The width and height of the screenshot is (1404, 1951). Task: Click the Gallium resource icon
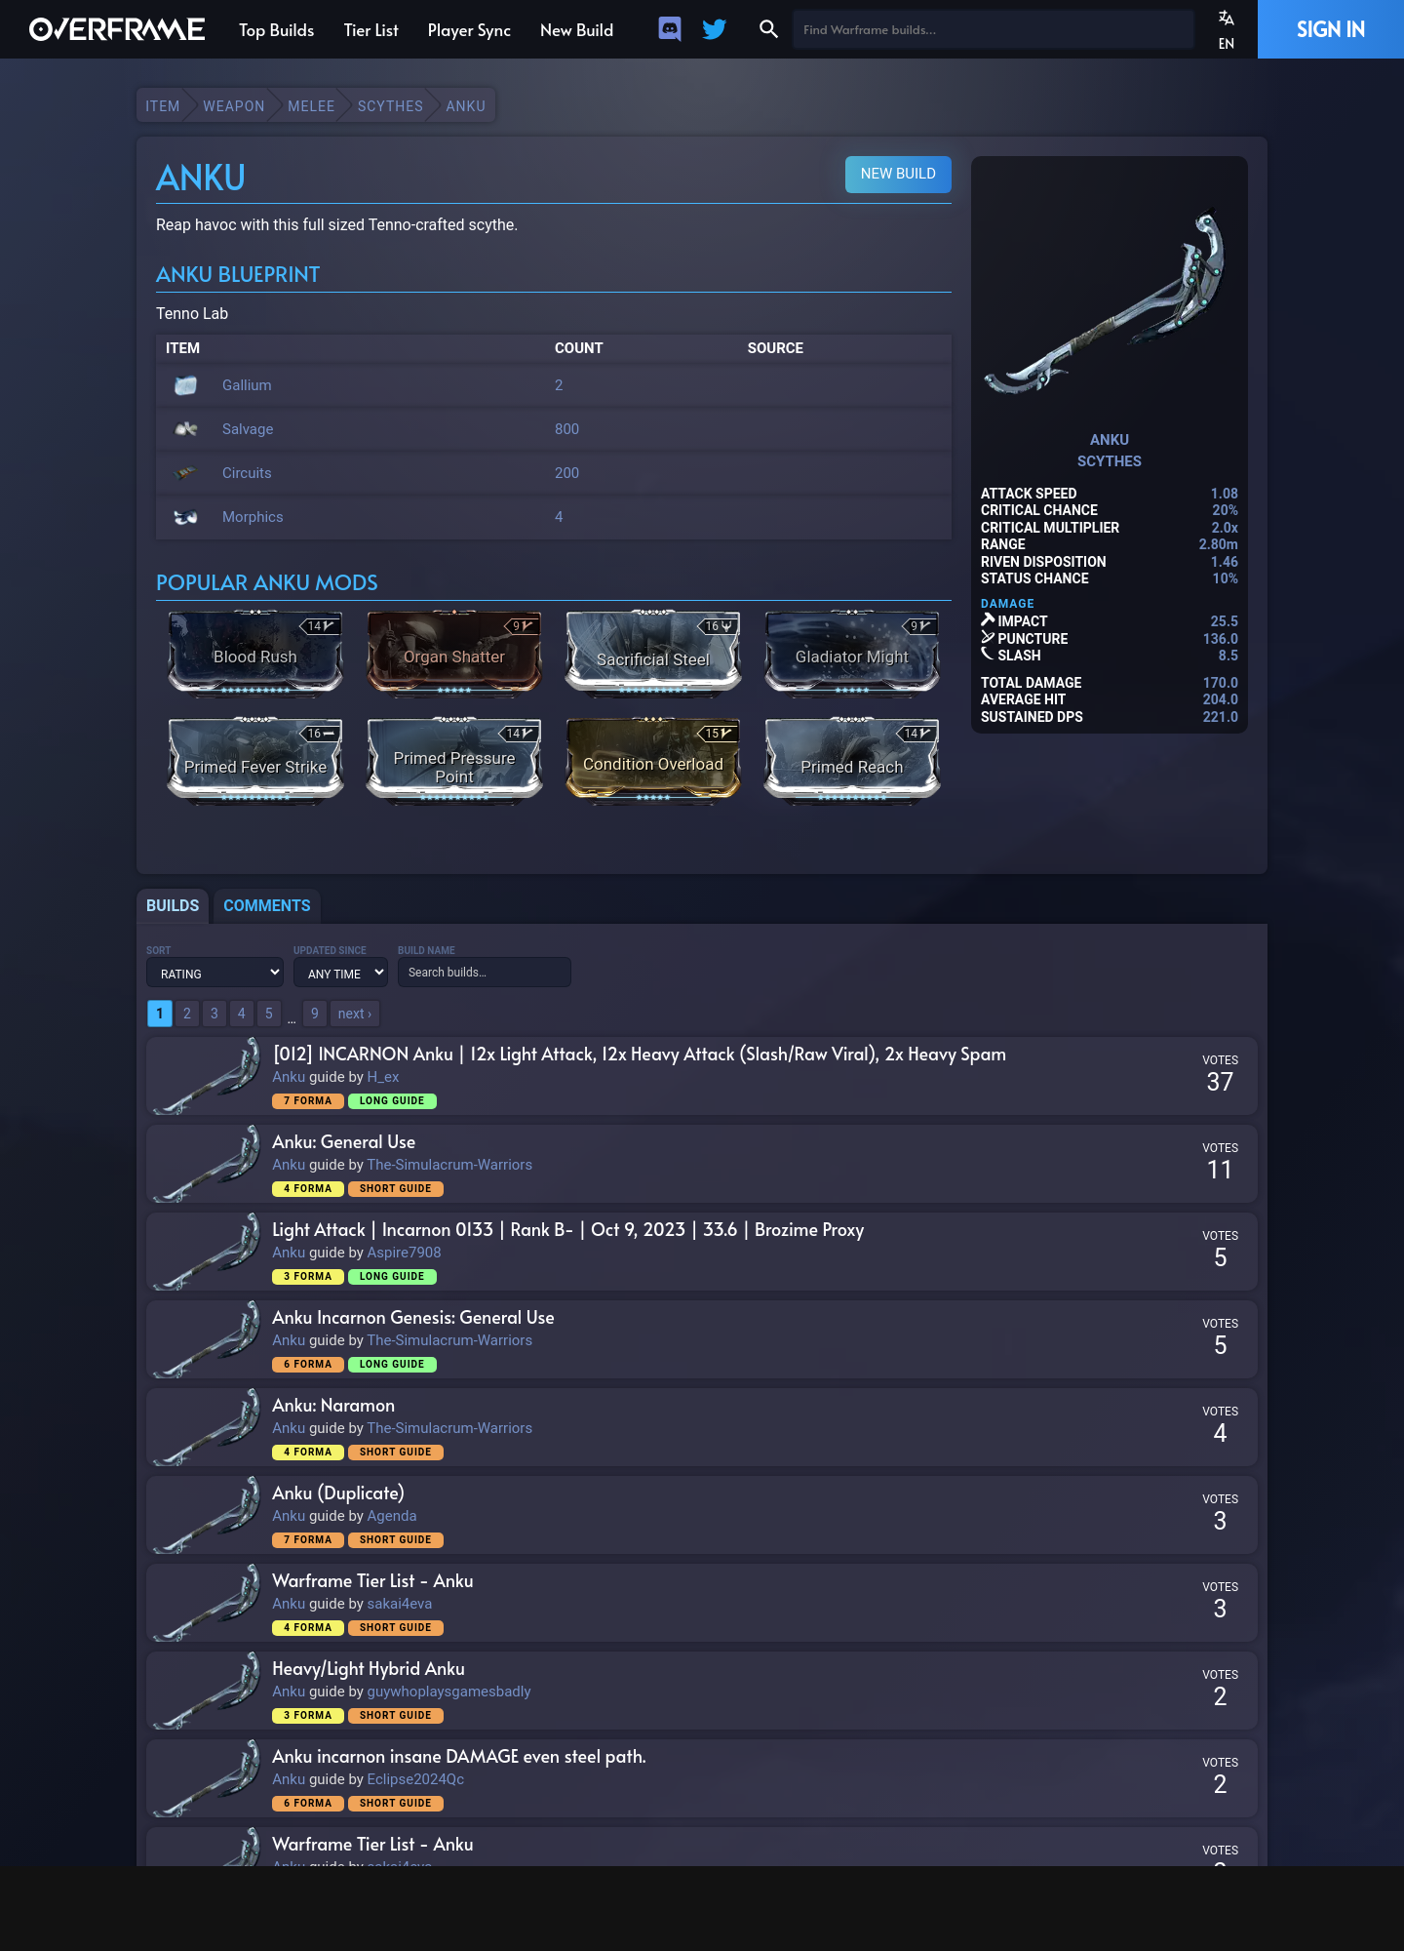185,385
